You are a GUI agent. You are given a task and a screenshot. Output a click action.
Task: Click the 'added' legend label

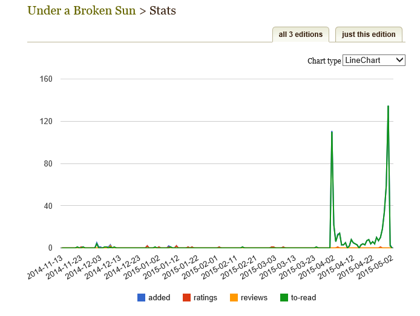pyautogui.click(x=159, y=297)
